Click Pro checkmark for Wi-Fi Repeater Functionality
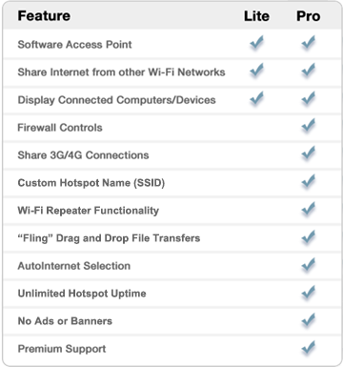Screen dimensions: 343x367 coord(308,209)
